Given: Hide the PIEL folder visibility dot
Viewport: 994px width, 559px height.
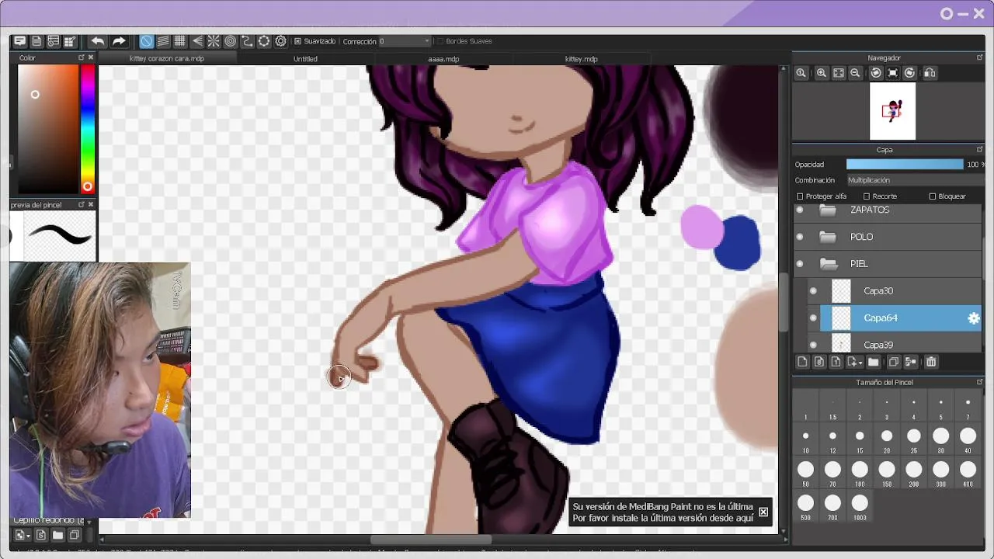Looking at the screenshot, I should (800, 264).
